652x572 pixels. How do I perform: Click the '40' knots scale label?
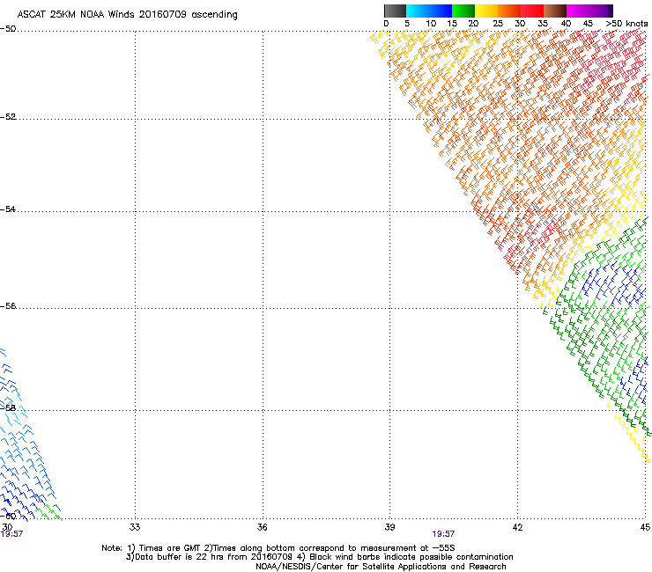click(566, 24)
